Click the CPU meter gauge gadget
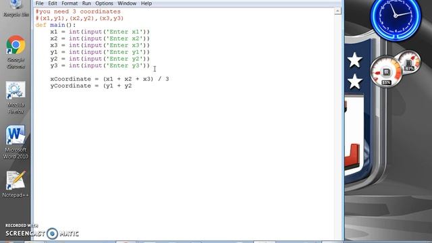The image size is (432, 243). pyautogui.click(x=385, y=72)
